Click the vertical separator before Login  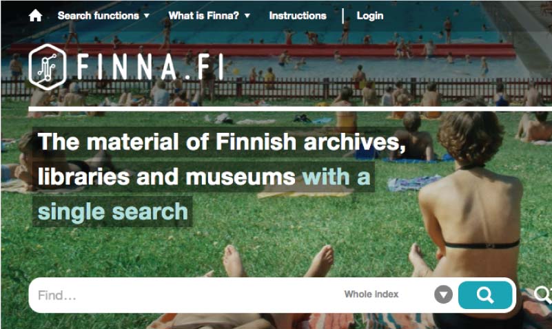(x=343, y=16)
